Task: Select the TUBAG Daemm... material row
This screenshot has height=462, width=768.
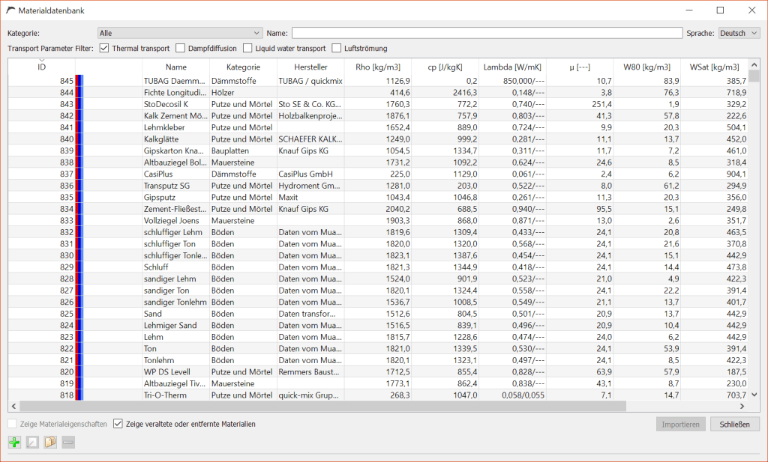Action: pos(378,81)
